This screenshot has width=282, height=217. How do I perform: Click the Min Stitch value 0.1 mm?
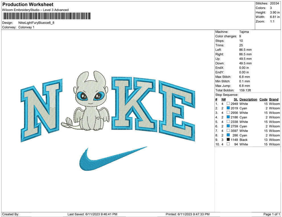click(x=244, y=81)
